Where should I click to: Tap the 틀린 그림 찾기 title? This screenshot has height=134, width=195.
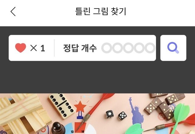pyautogui.click(x=101, y=11)
